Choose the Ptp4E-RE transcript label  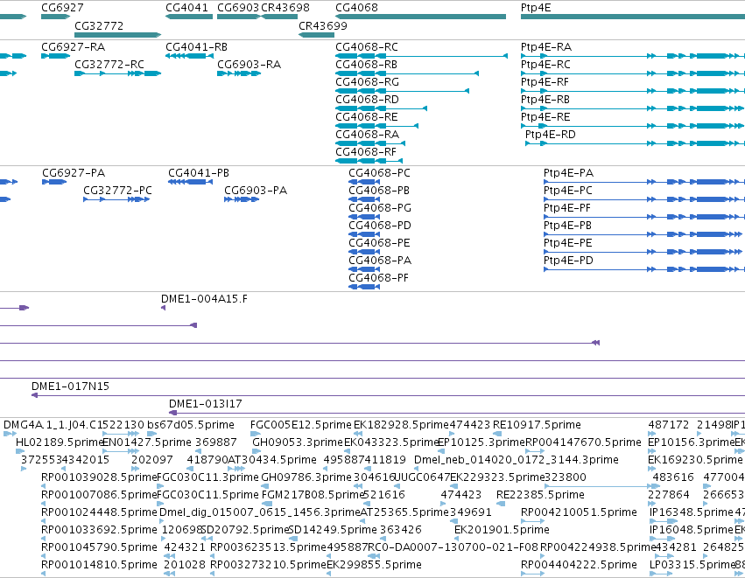coord(545,117)
